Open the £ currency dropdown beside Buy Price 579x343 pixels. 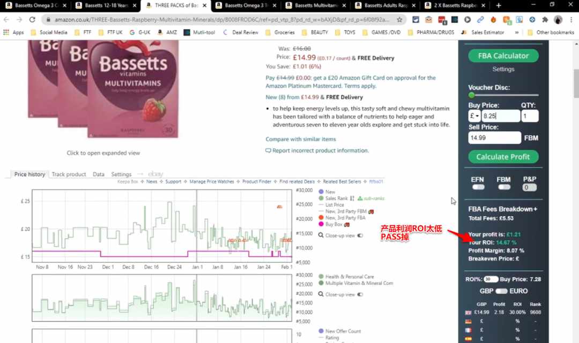click(x=474, y=116)
